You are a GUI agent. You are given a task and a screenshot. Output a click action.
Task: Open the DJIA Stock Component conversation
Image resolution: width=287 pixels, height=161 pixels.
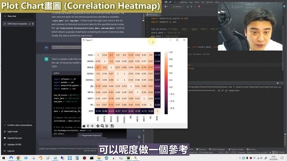tap(17, 24)
